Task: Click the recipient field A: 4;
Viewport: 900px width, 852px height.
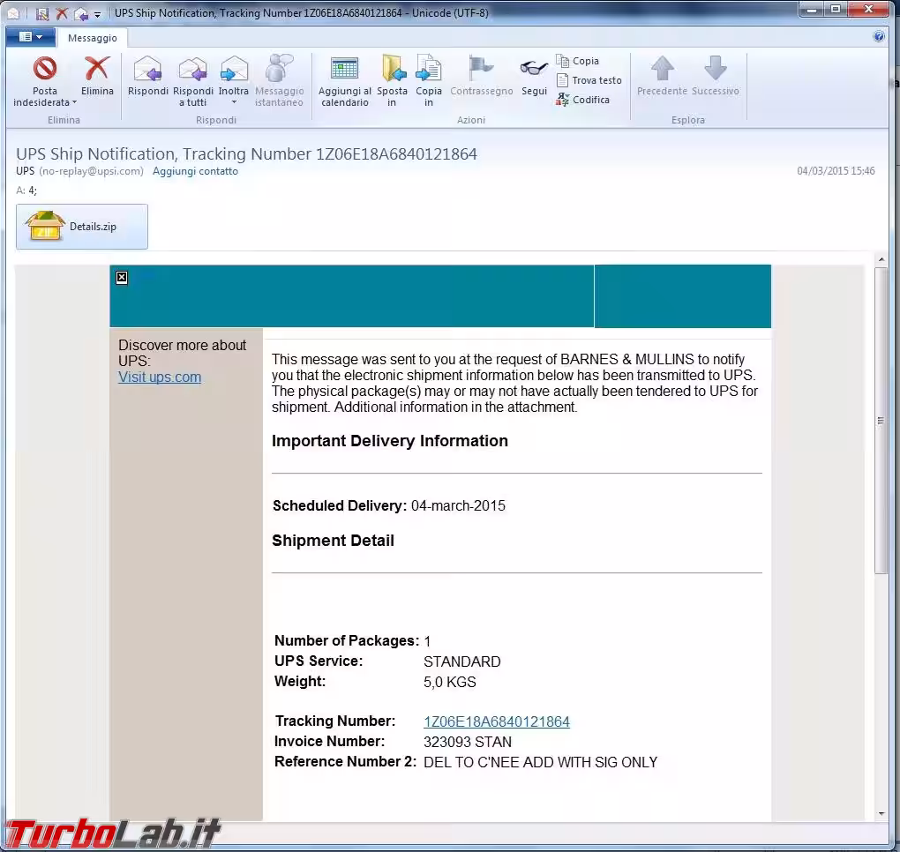Action: (x=26, y=191)
